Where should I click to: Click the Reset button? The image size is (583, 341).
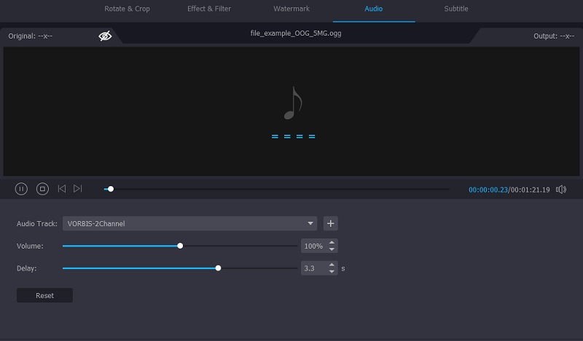(x=44, y=296)
